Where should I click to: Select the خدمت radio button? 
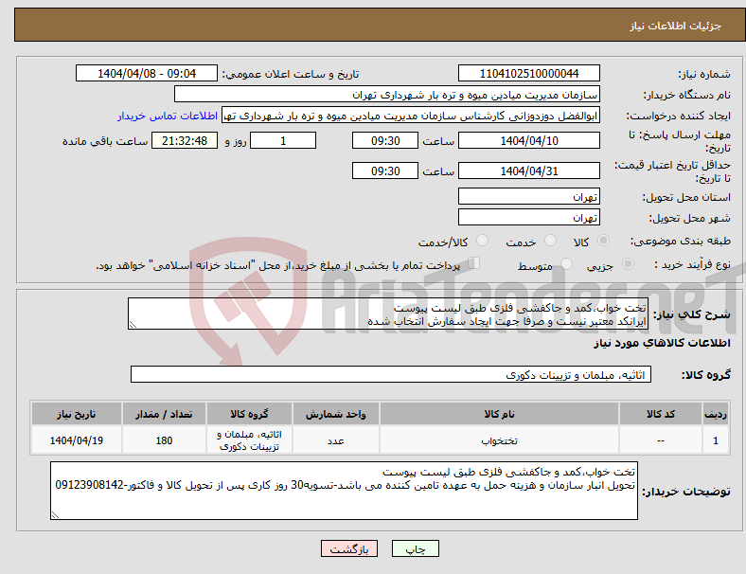coord(550,241)
